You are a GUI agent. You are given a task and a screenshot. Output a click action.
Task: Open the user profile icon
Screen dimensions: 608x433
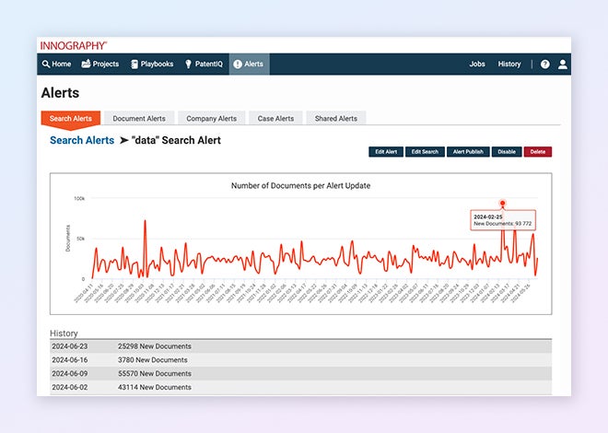click(x=563, y=64)
